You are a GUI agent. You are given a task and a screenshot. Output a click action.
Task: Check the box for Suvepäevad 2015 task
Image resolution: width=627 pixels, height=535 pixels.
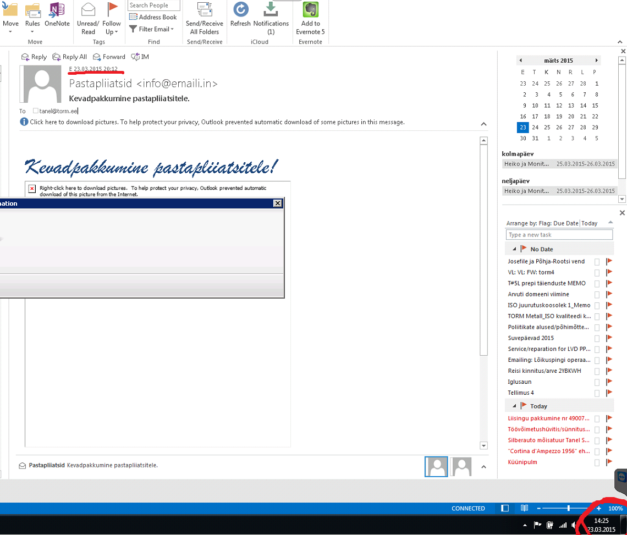(597, 338)
